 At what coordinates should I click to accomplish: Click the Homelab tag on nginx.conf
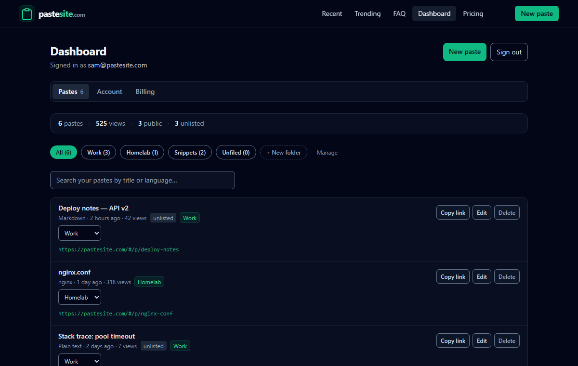[x=149, y=282]
